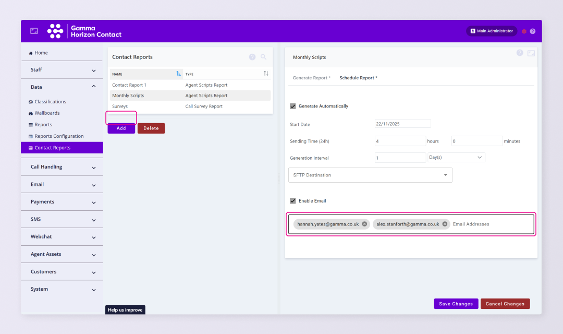Viewport: 563px width, 334px height.
Task: Open Reports Configuration in sidebar
Action: coord(59,136)
